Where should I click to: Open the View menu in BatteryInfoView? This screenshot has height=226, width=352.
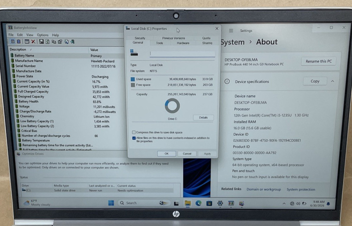(x=30, y=35)
